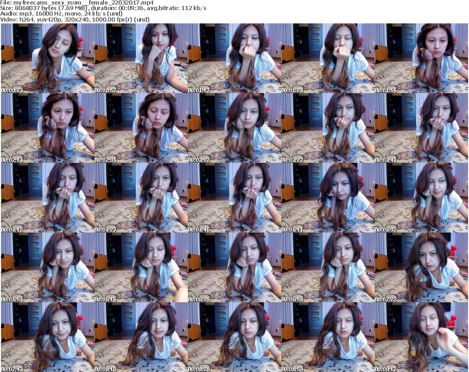This screenshot has width=469, height=372.
Task: Select the thumbnail timestamped 00:01:56
Action: [x=421, y=58]
